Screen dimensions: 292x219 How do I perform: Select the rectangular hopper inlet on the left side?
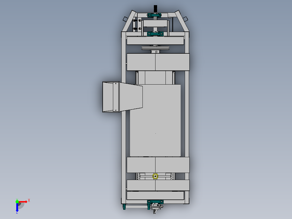[111, 97]
